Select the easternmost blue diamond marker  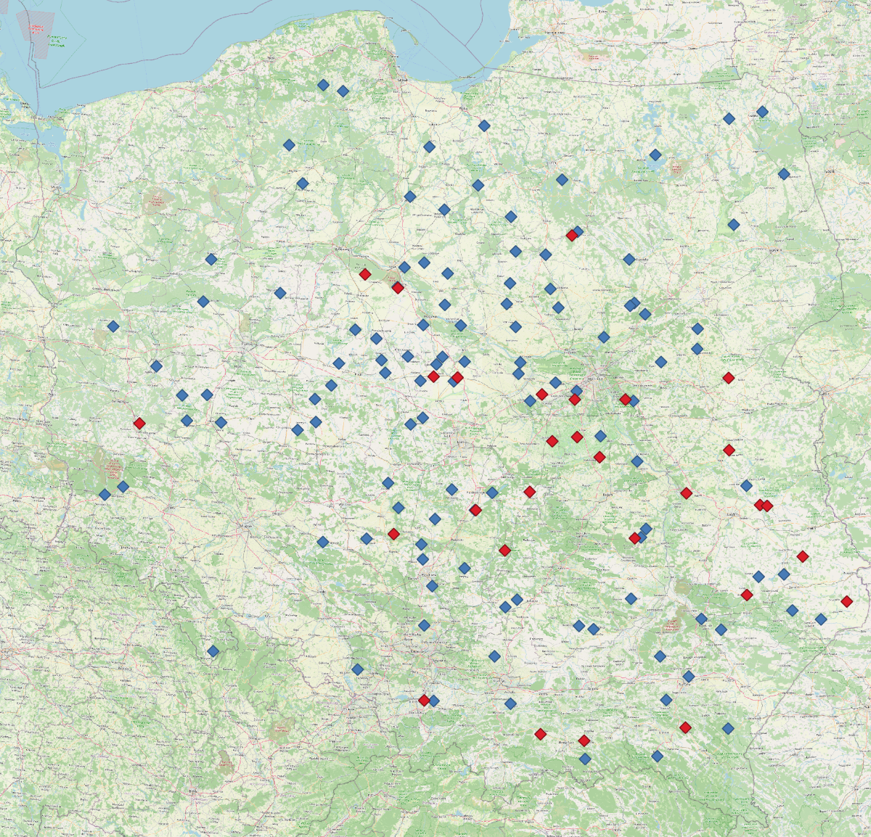pos(821,619)
